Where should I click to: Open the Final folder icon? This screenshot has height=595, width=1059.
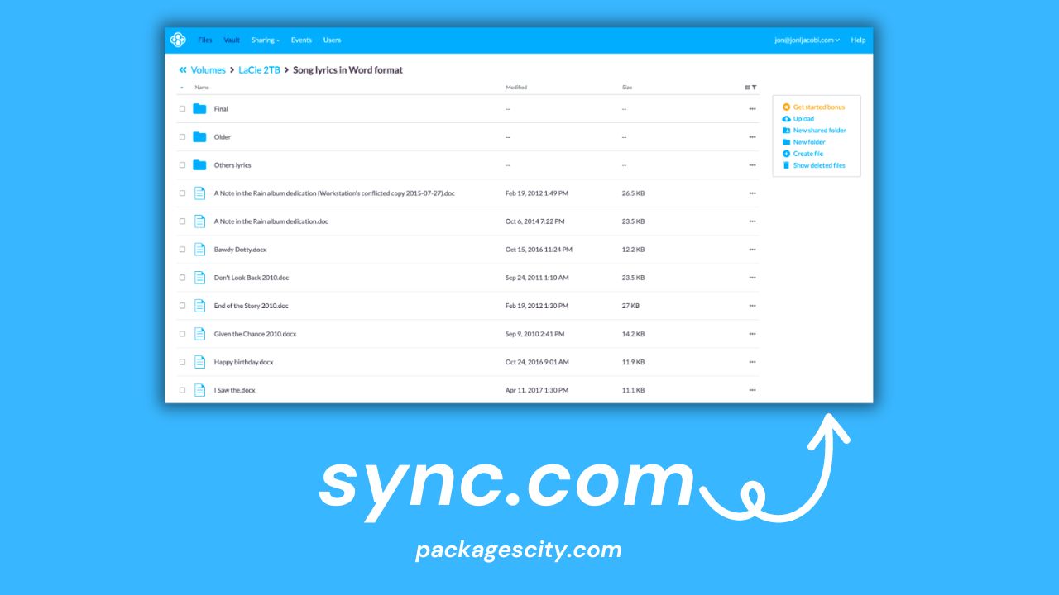(x=199, y=109)
